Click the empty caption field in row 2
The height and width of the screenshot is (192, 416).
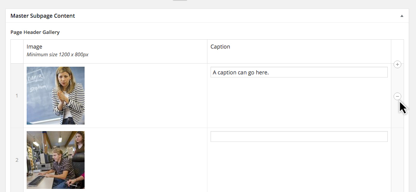coord(299,136)
